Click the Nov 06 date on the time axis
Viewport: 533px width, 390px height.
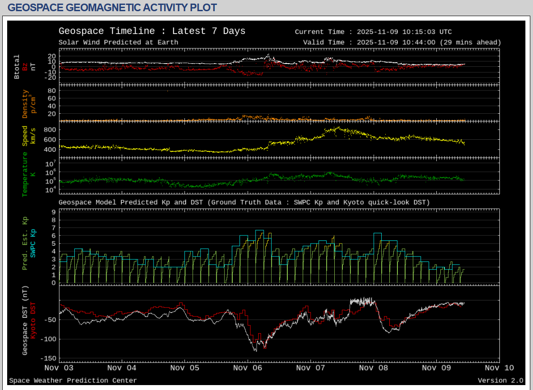pyautogui.click(x=247, y=368)
